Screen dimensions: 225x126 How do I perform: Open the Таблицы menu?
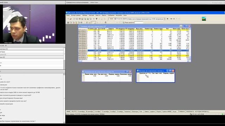84,15
